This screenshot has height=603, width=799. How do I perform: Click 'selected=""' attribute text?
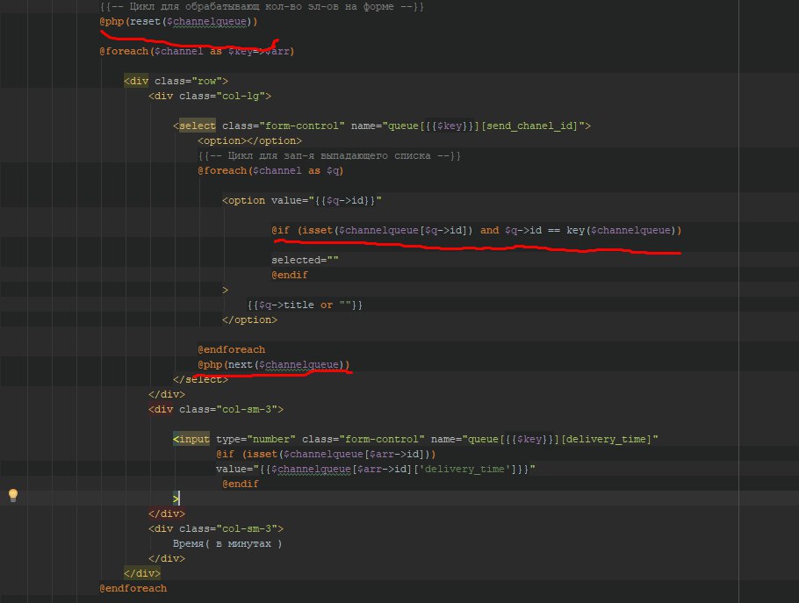305,260
